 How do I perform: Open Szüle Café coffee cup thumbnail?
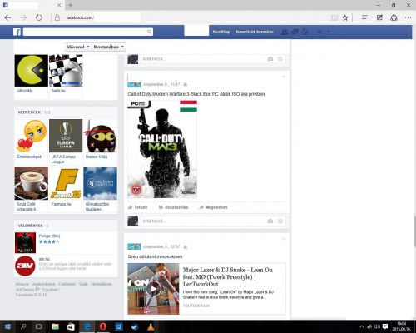[x=32, y=183]
